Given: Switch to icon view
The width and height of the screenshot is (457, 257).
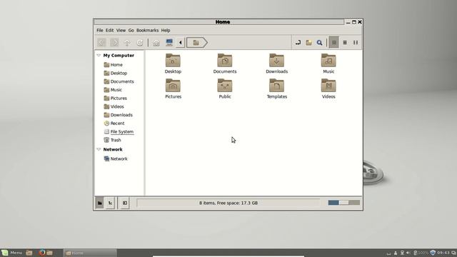Looking at the screenshot, I should coord(334,43).
